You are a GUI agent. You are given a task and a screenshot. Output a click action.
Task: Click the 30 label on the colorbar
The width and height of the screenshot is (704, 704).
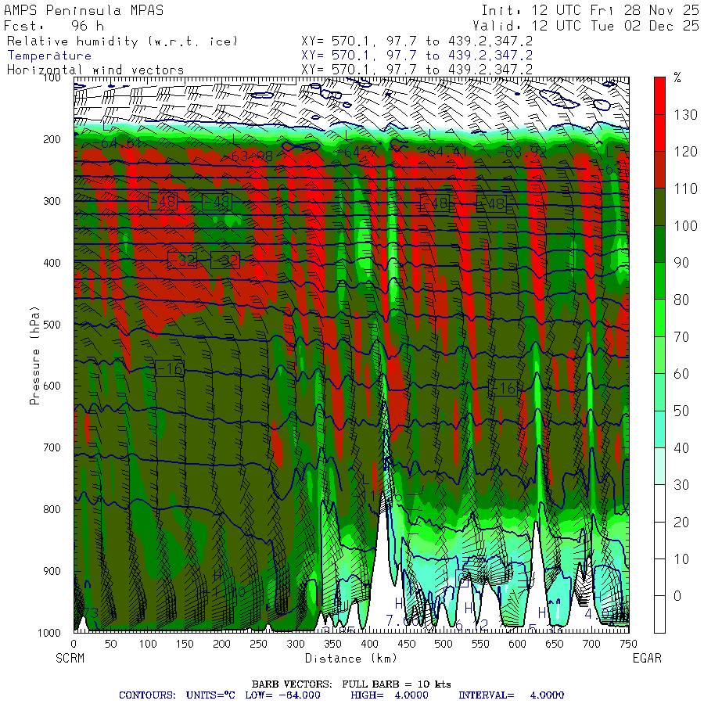click(x=681, y=485)
